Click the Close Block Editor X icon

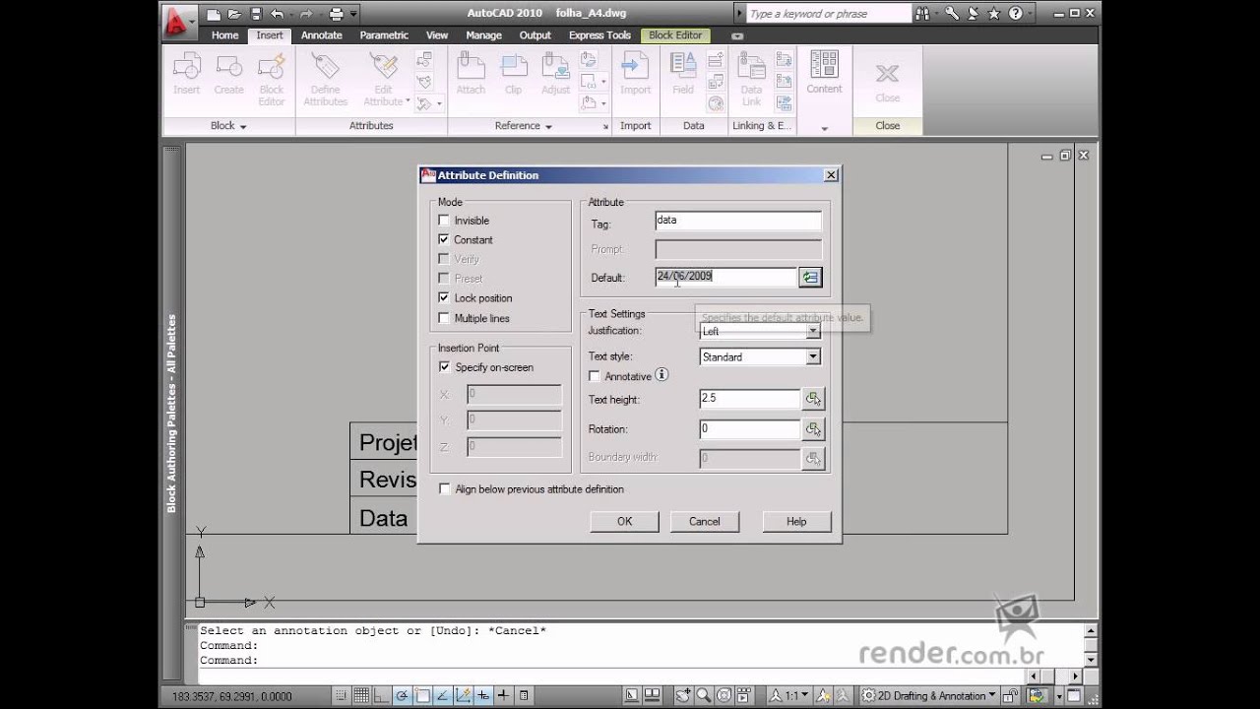[887, 74]
